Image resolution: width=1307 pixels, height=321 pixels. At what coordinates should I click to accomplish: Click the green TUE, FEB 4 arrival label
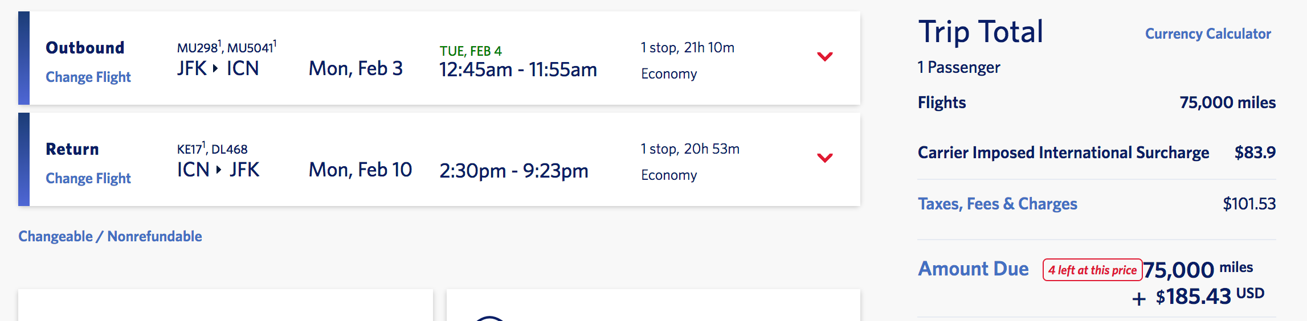[470, 51]
